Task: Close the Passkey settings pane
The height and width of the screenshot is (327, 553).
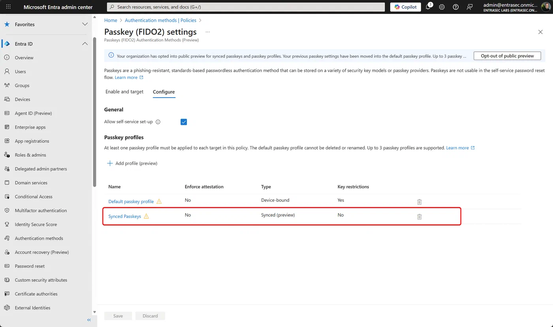Action: pos(540,32)
